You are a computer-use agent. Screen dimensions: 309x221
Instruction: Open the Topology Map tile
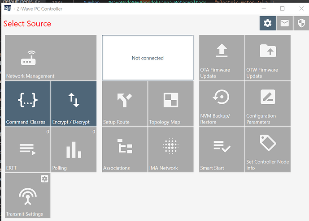[170, 104]
